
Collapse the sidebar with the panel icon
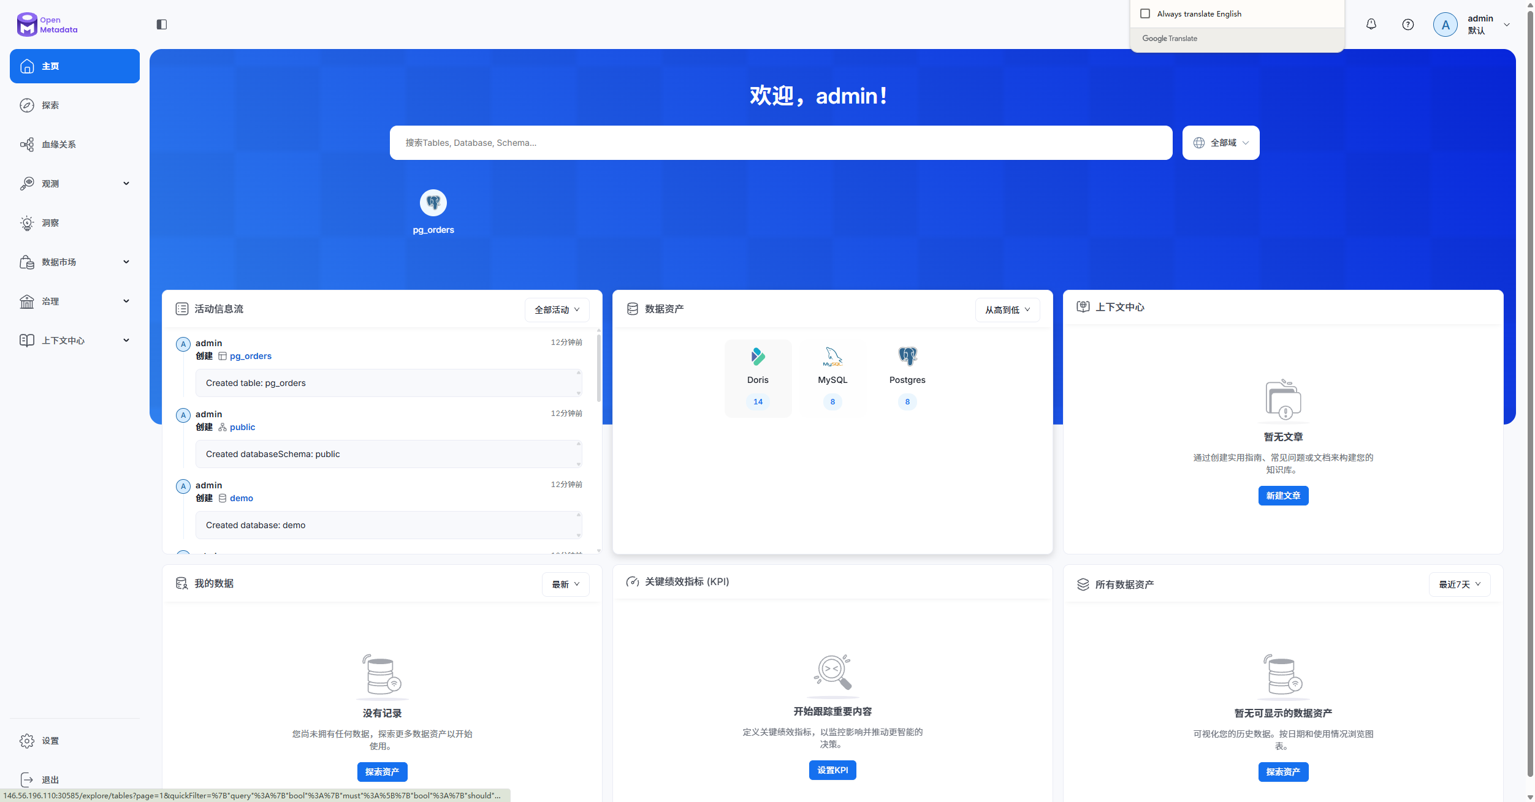pos(162,25)
